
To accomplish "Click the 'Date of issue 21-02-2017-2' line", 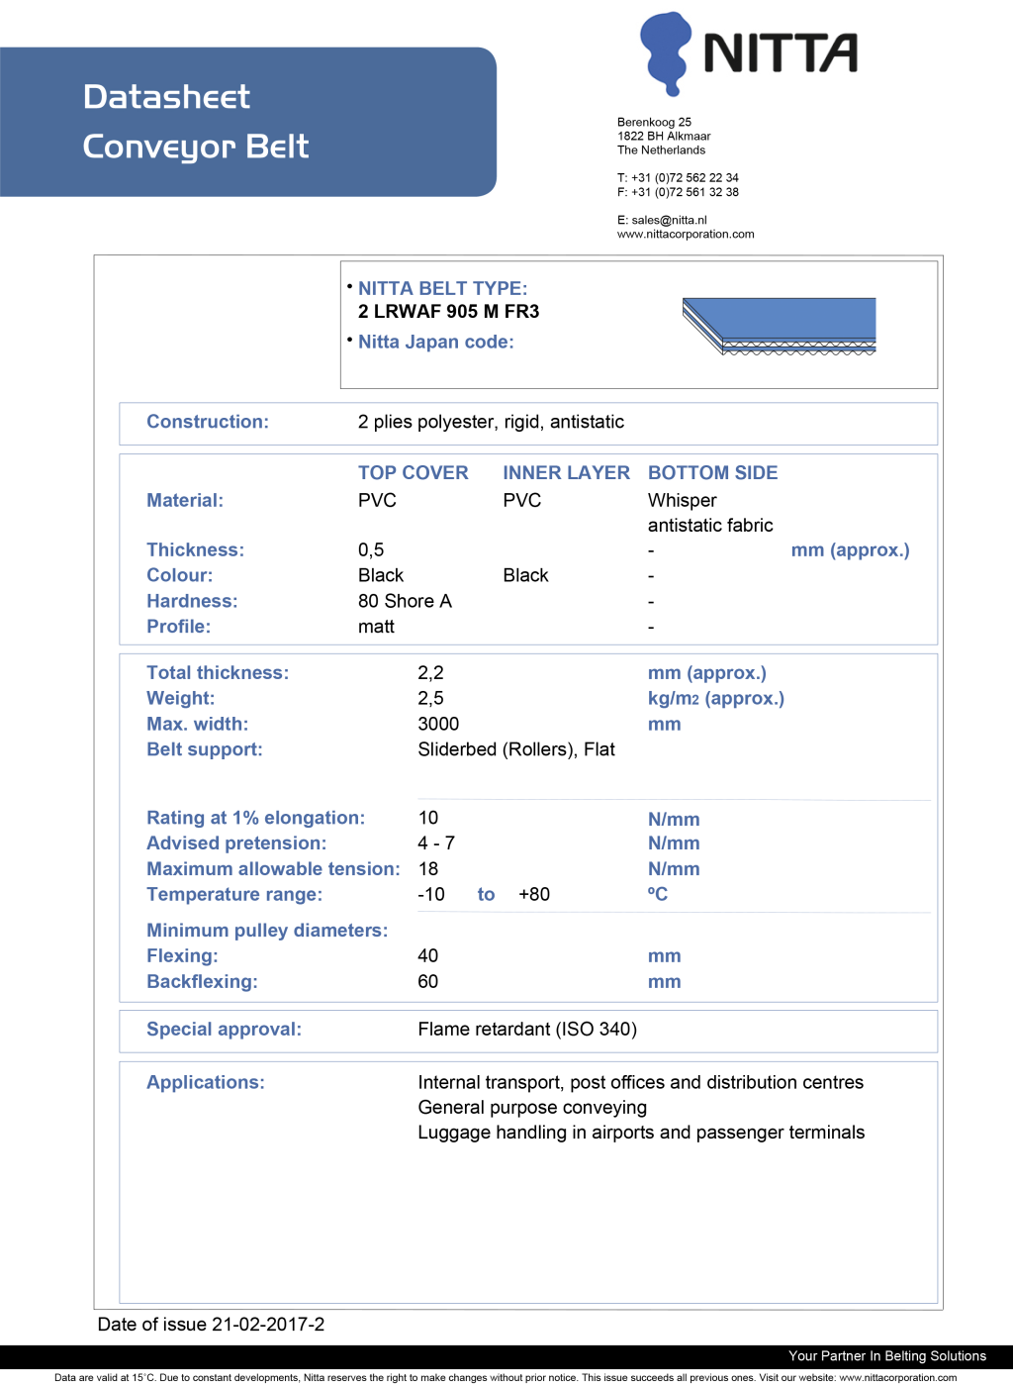I will tap(211, 1325).
